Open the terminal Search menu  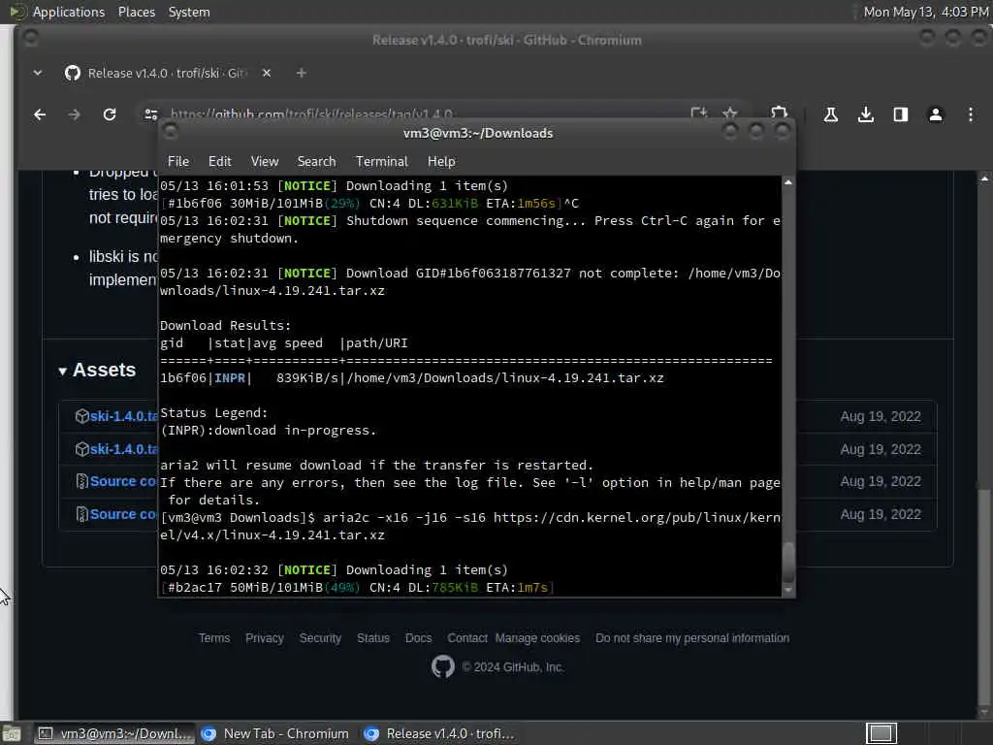317,162
